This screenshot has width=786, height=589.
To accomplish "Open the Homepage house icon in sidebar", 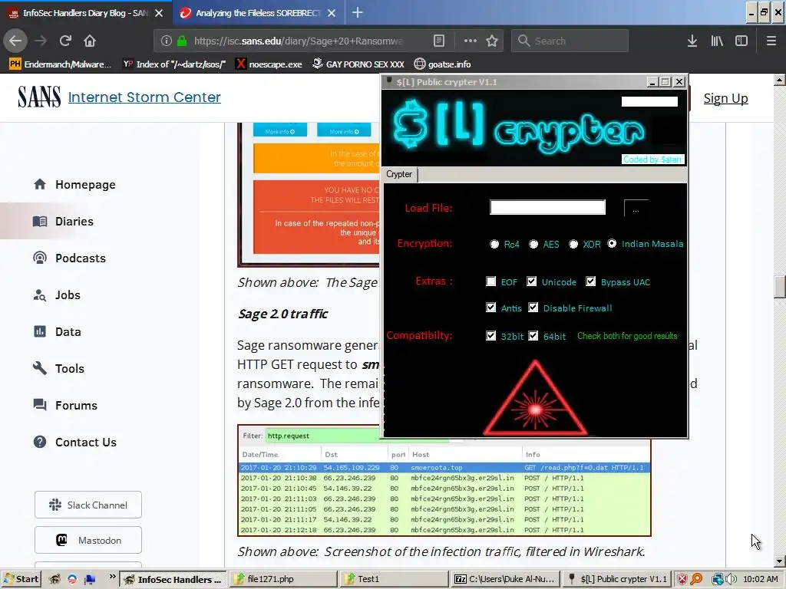I will 40,184.
